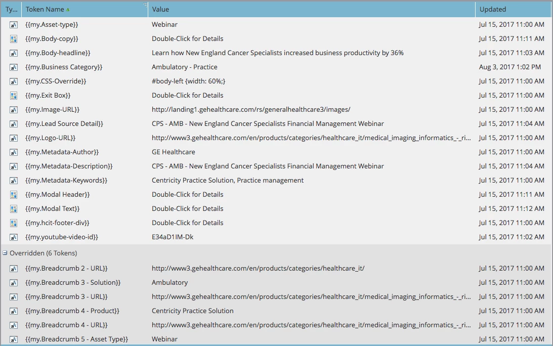Click the type icon for my.Metadata-Author
Image resolution: width=553 pixels, height=346 pixels.
click(x=13, y=152)
